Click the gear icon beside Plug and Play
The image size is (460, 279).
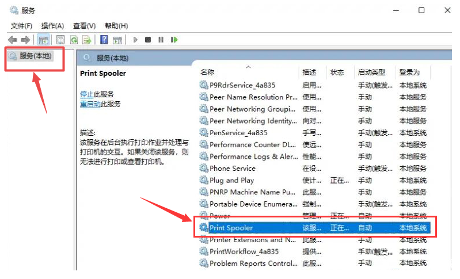(x=204, y=179)
